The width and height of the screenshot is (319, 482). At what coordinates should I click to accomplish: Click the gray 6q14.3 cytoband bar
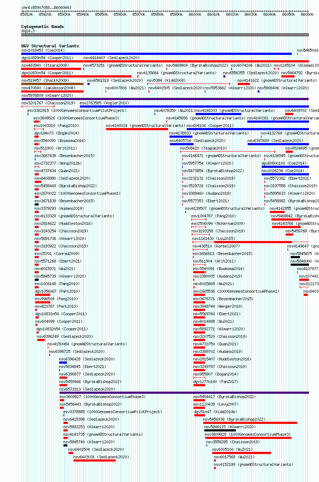165,35
